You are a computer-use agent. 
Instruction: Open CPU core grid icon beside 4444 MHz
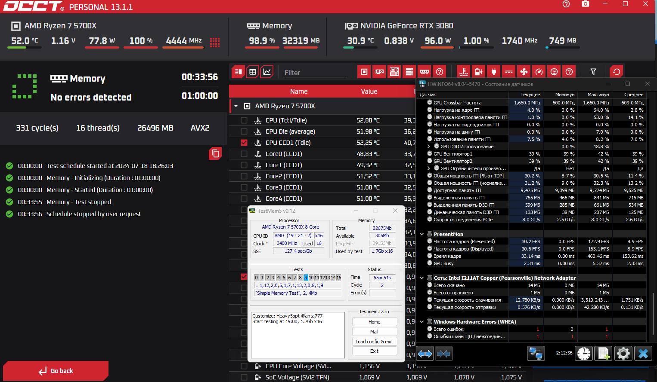pyautogui.click(x=215, y=42)
